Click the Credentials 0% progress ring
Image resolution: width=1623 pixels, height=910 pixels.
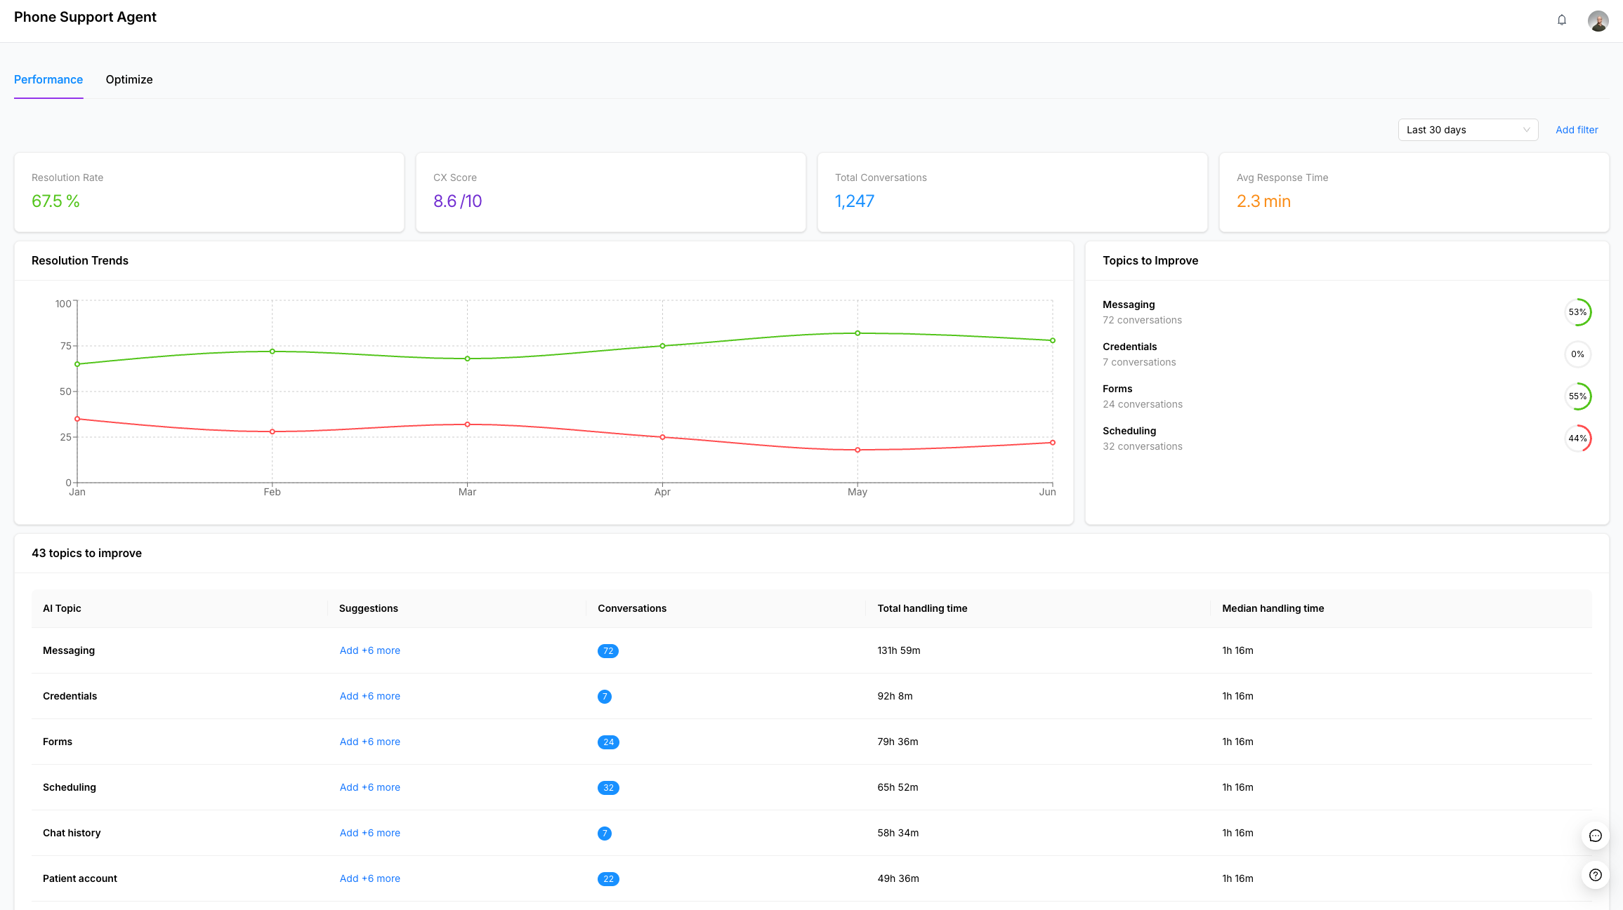click(1577, 354)
